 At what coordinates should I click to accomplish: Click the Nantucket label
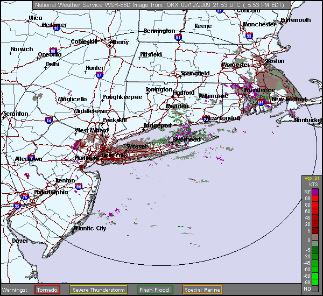point(308,120)
